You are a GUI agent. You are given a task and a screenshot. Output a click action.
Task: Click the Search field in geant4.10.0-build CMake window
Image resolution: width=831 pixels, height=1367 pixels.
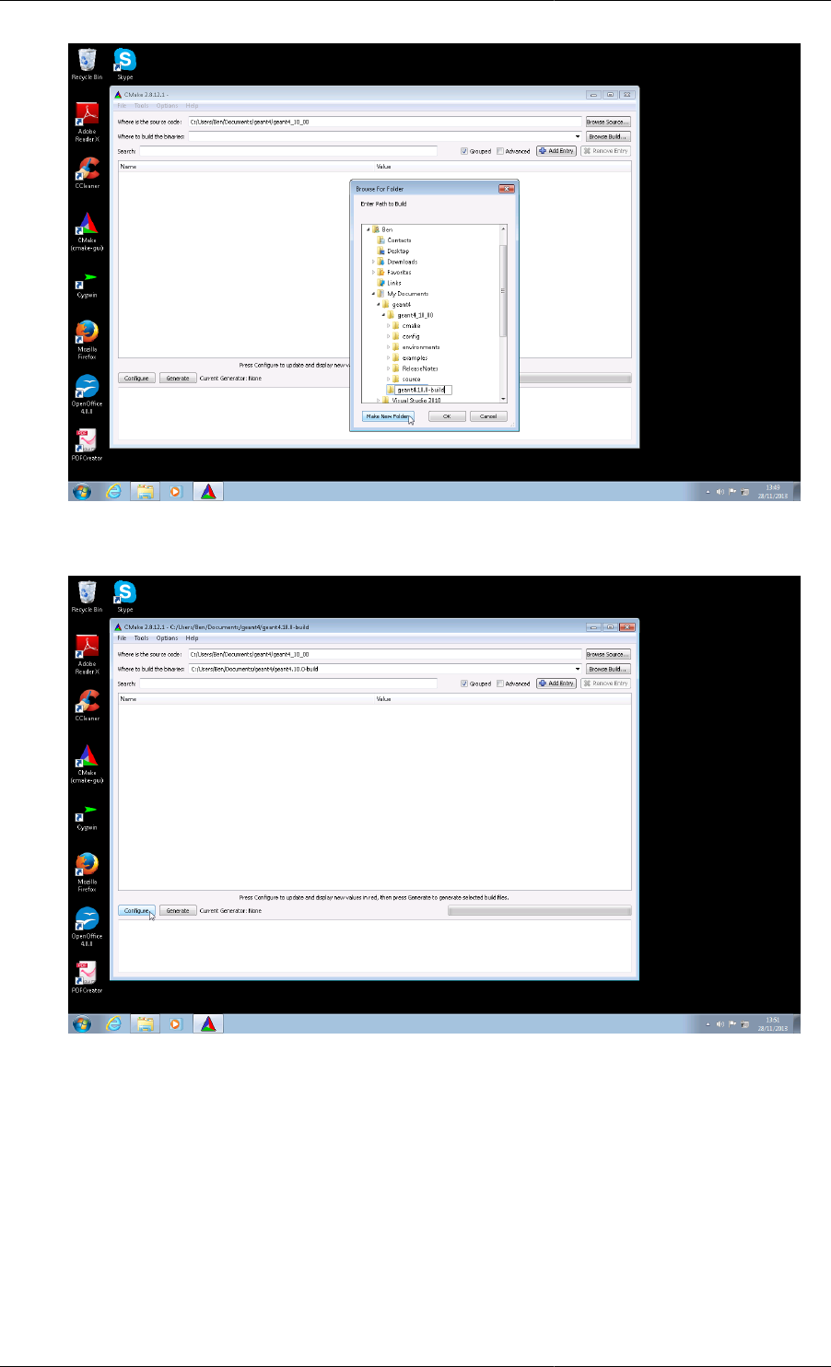point(287,683)
